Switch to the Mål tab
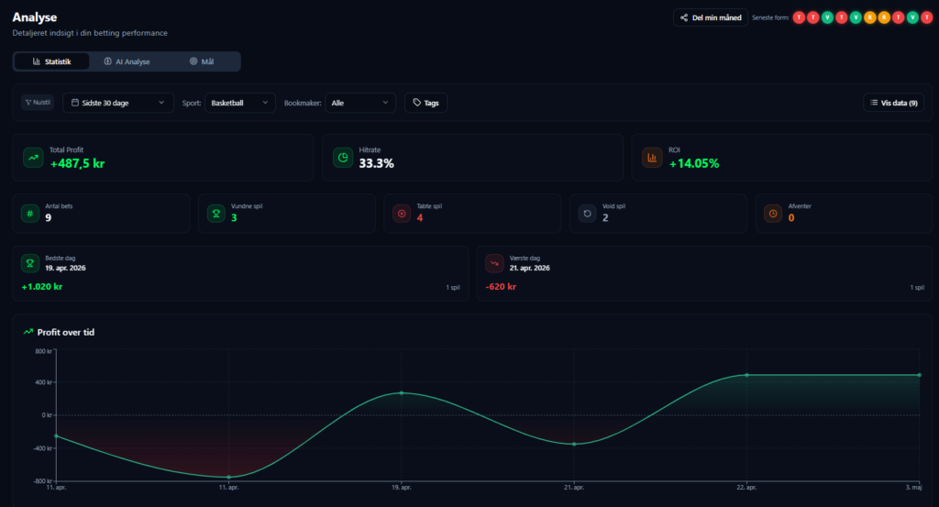 coord(202,61)
